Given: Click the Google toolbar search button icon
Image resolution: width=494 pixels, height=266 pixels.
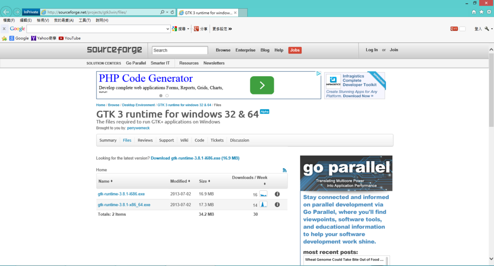Looking at the screenshot, I should tap(175, 28).
